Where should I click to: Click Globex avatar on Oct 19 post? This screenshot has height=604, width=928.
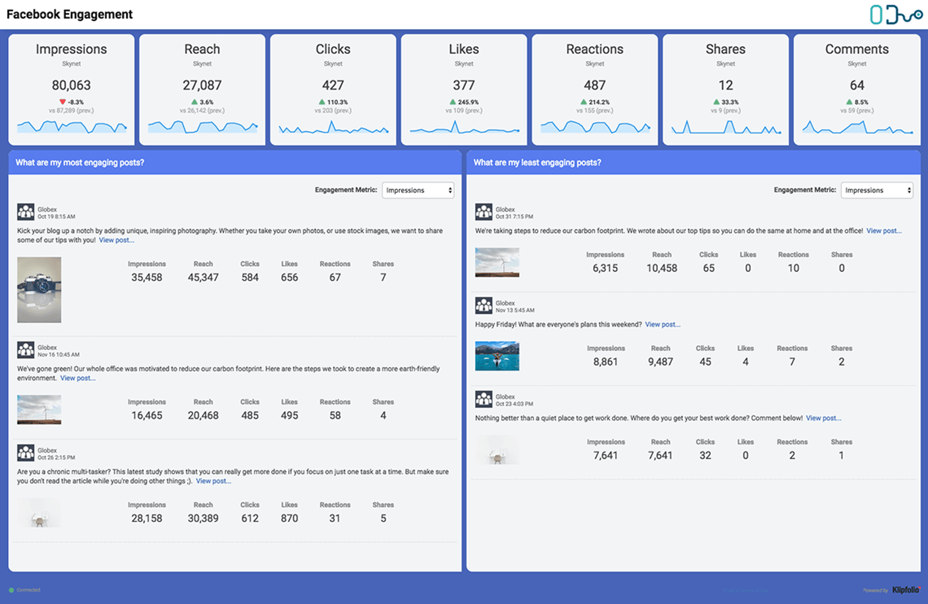pos(26,212)
